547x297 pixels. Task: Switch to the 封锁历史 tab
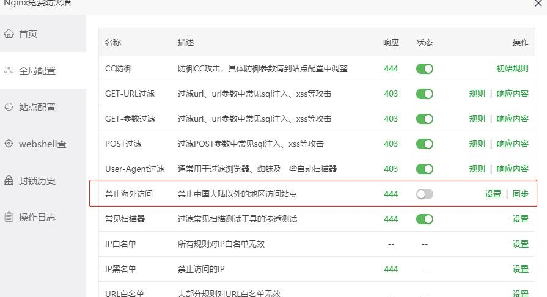37,180
